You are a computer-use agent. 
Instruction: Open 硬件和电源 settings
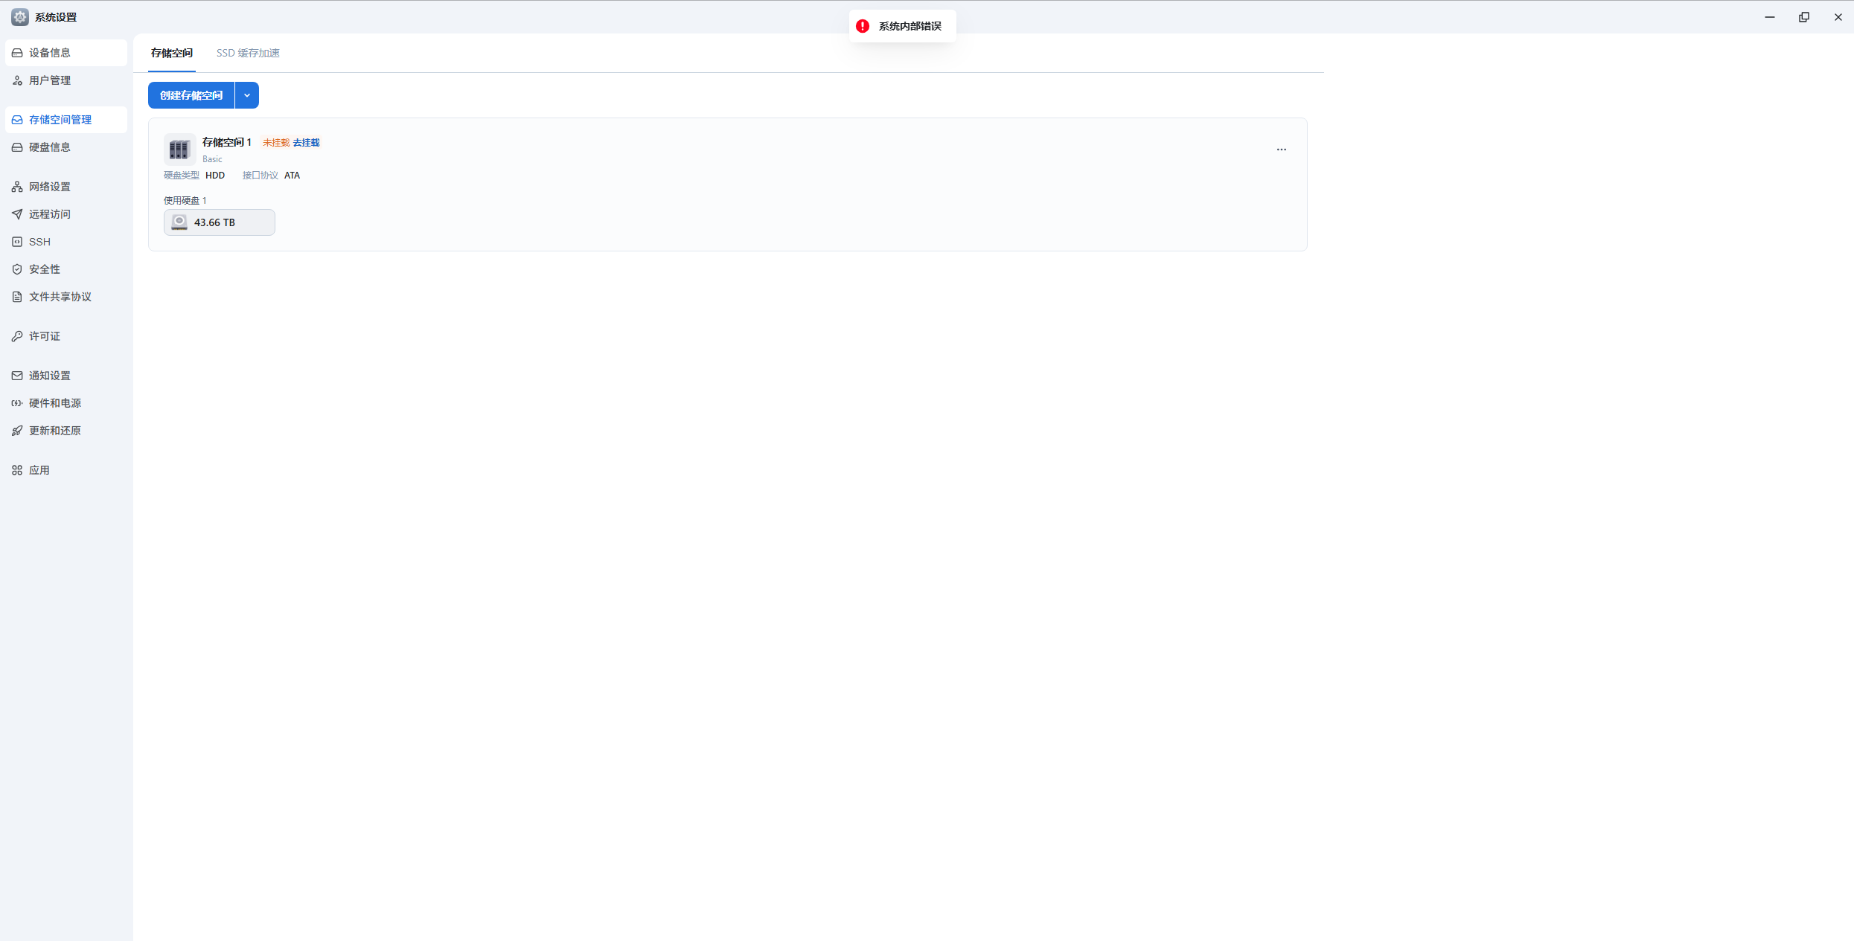pyautogui.click(x=54, y=403)
